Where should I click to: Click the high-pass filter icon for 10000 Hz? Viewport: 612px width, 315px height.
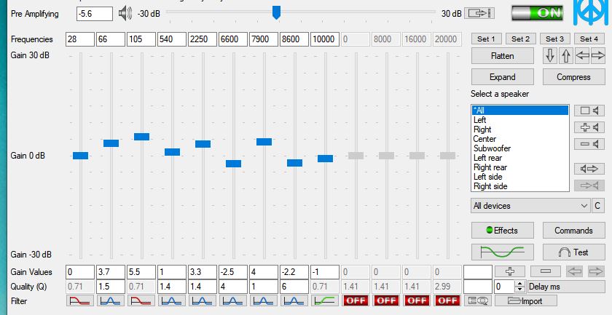click(x=325, y=300)
